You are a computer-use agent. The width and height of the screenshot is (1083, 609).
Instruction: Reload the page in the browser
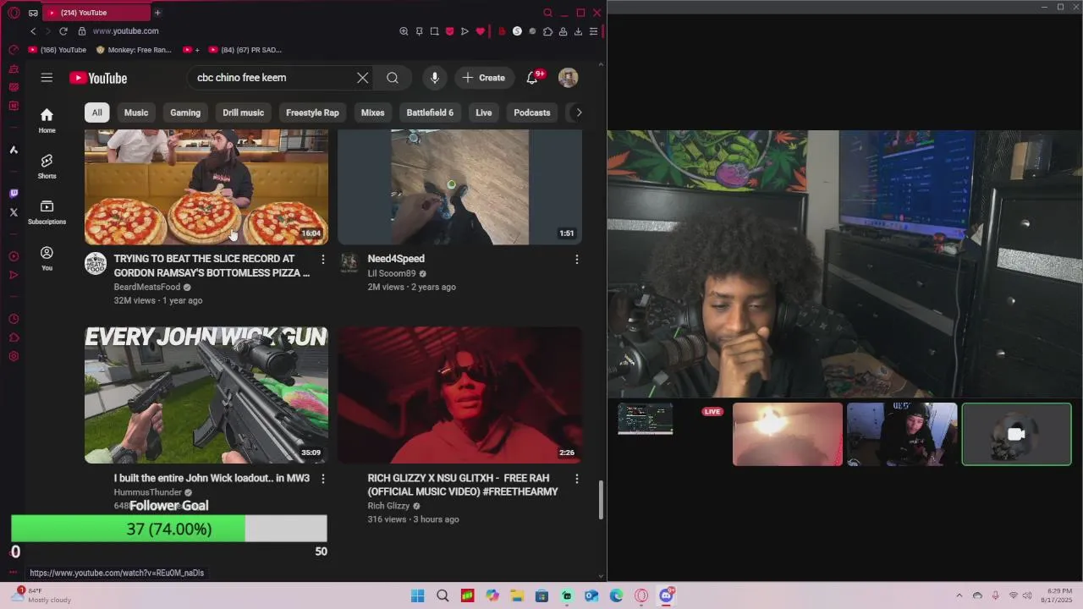pos(63,31)
